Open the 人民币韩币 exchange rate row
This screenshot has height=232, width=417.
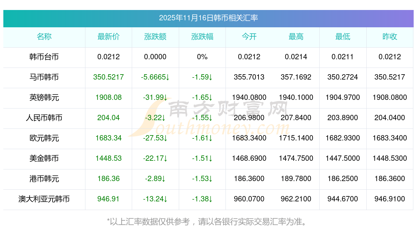point(44,118)
